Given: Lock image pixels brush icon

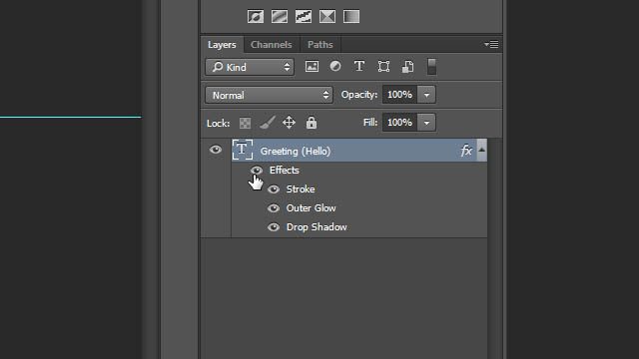Looking at the screenshot, I should 268,123.
